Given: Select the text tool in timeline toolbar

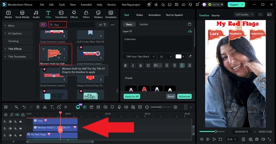Looking at the screenshot, I should click(x=52, y=107).
